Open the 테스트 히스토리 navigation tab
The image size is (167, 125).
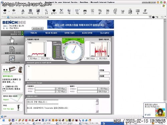51,33
